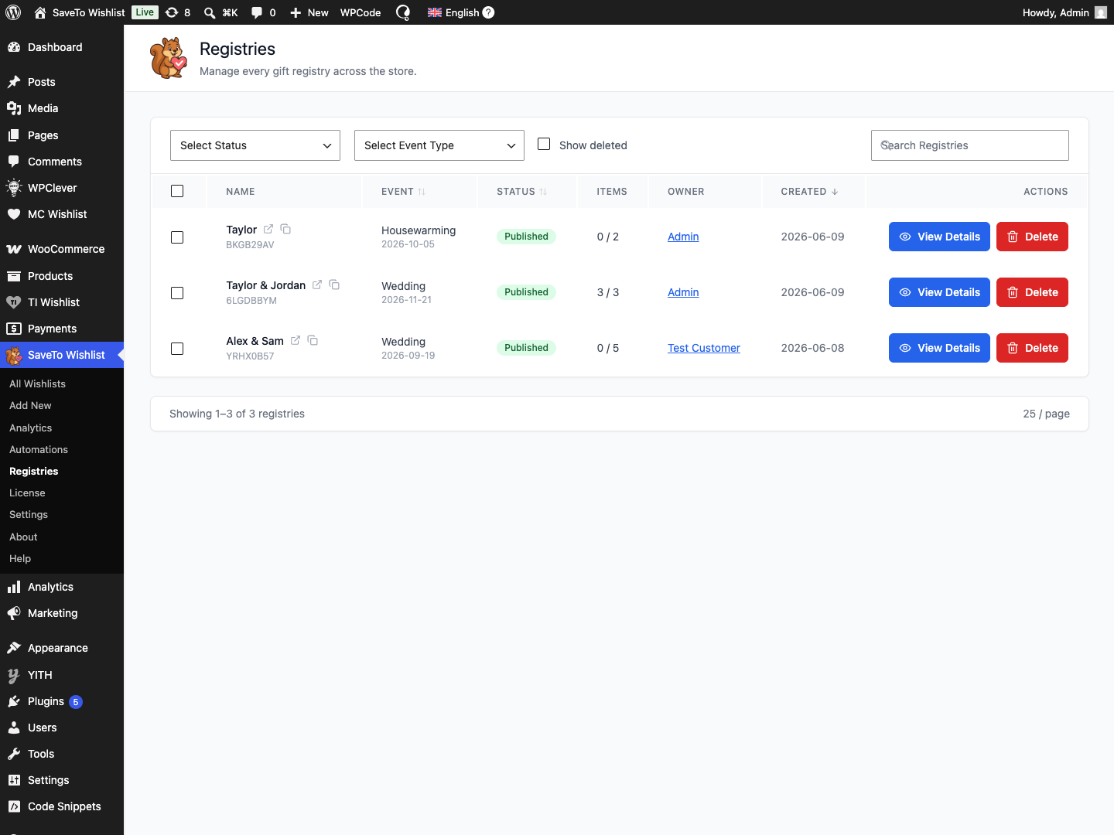Click created date 2026-06-08
Image resolution: width=1114 pixels, height=835 pixels.
pyautogui.click(x=812, y=348)
